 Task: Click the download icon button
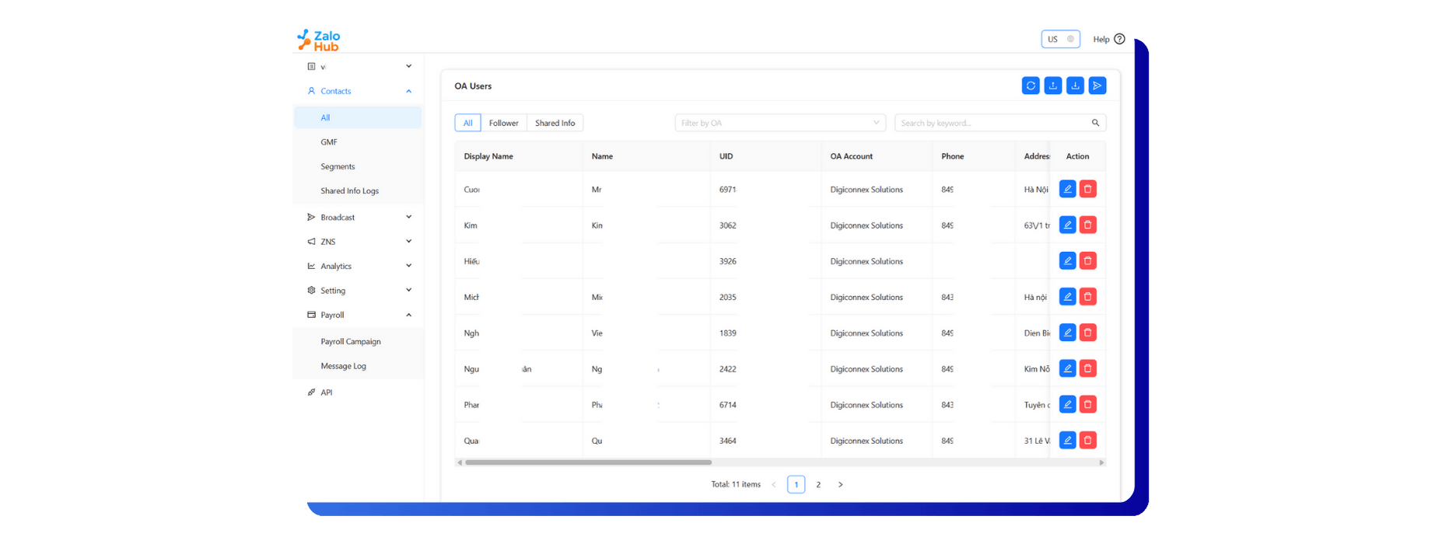click(x=1075, y=86)
